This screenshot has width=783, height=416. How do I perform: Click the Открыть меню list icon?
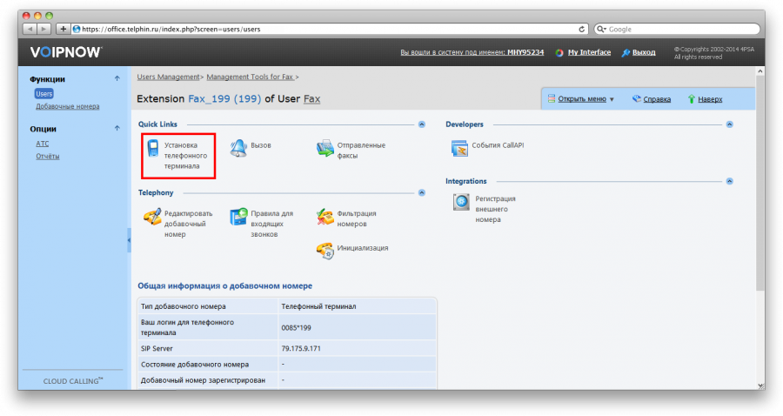tap(552, 98)
